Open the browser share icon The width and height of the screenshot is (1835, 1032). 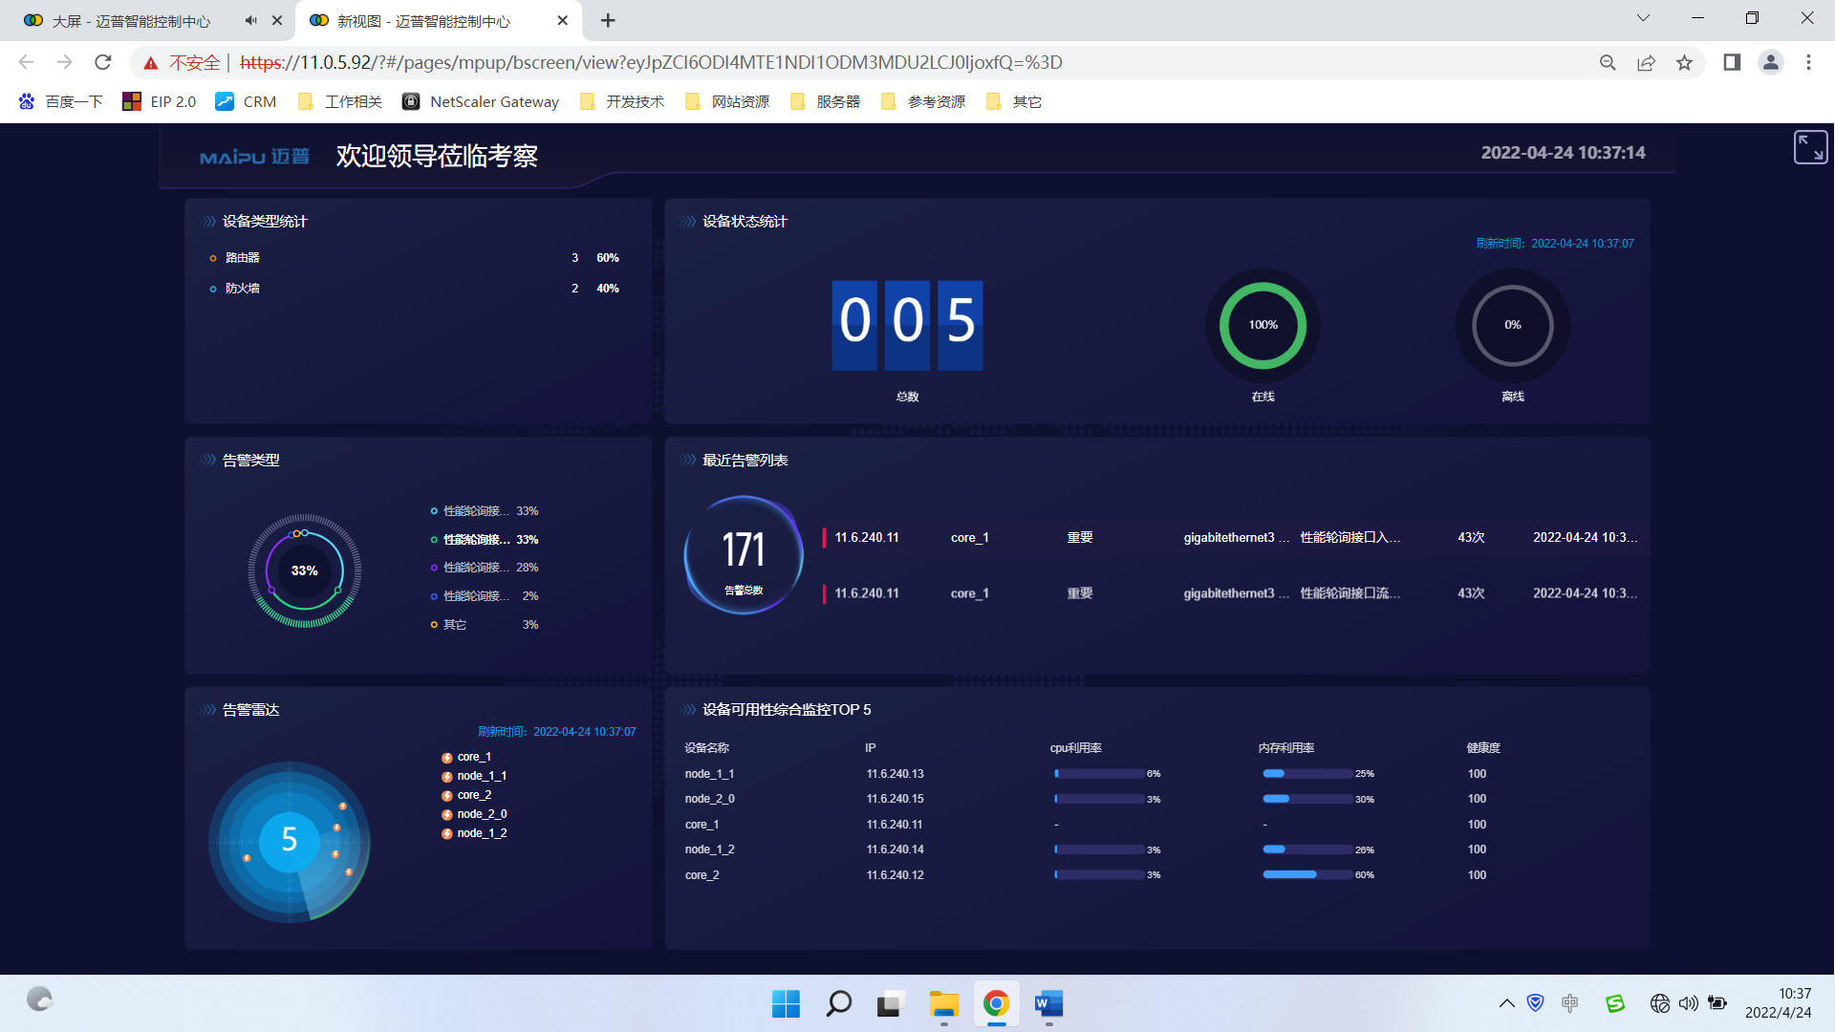(x=1646, y=62)
